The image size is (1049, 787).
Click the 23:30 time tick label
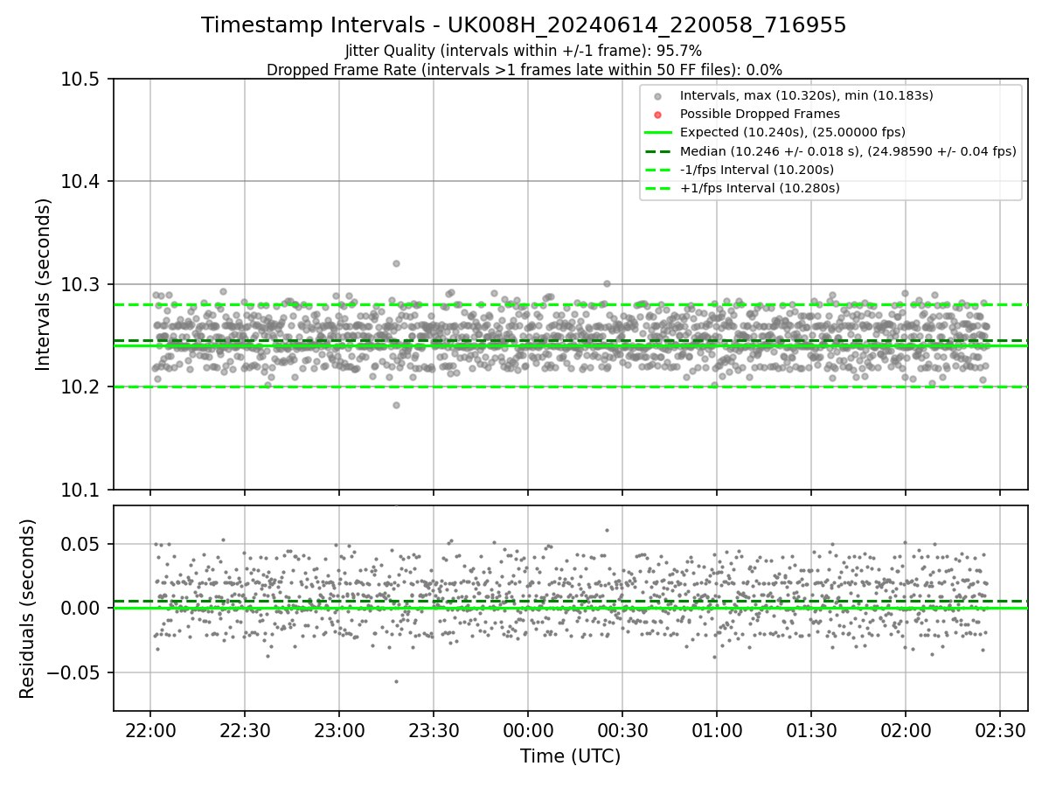[434, 729]
